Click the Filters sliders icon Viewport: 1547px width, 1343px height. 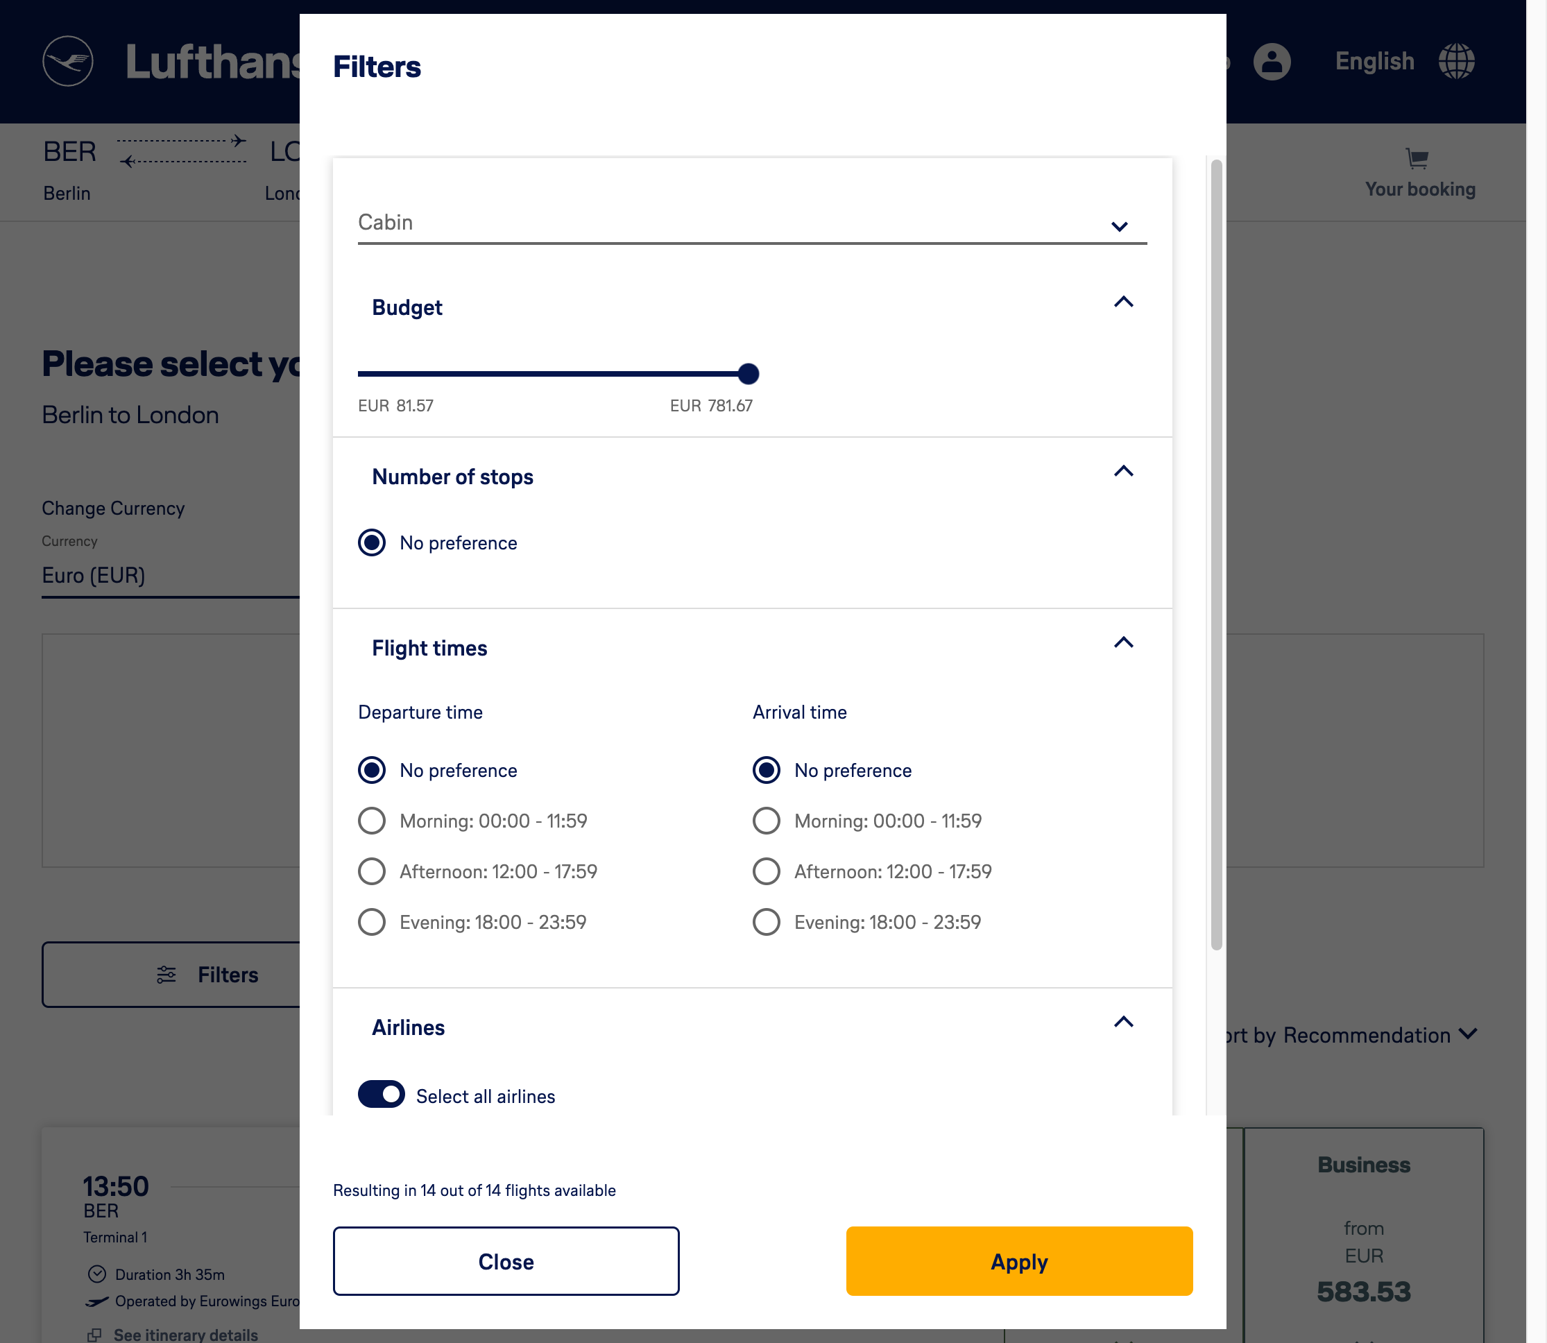pos(166,974)
